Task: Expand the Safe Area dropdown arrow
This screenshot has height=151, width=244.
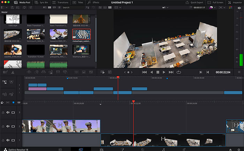Action: [x=224, y=7]
